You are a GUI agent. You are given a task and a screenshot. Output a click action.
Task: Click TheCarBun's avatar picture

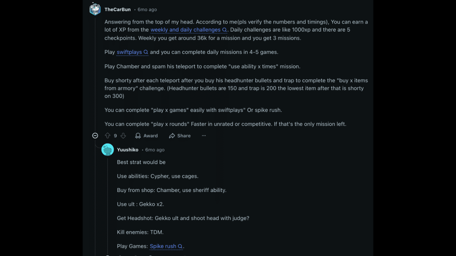[95, 8]
